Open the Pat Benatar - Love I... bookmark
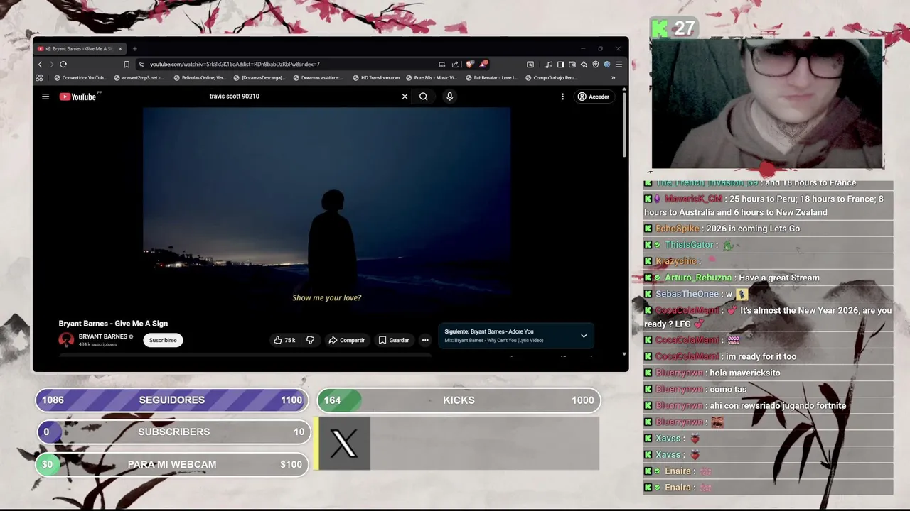 [491, 78]
